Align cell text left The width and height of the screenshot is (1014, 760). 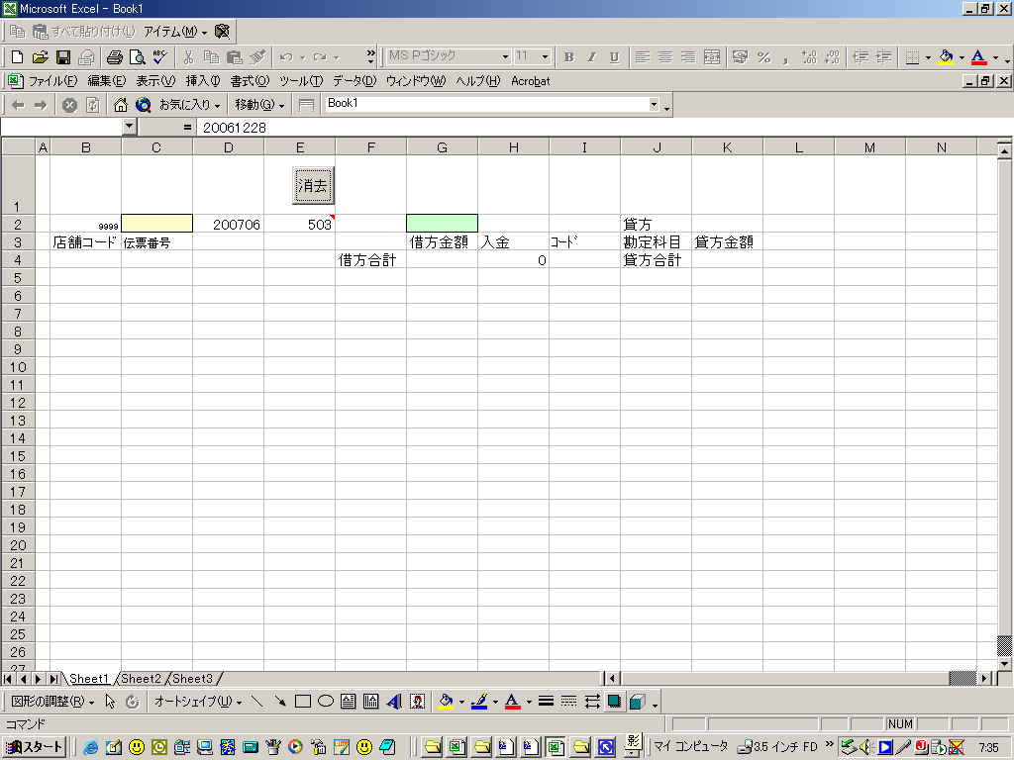tap(642, 56)
